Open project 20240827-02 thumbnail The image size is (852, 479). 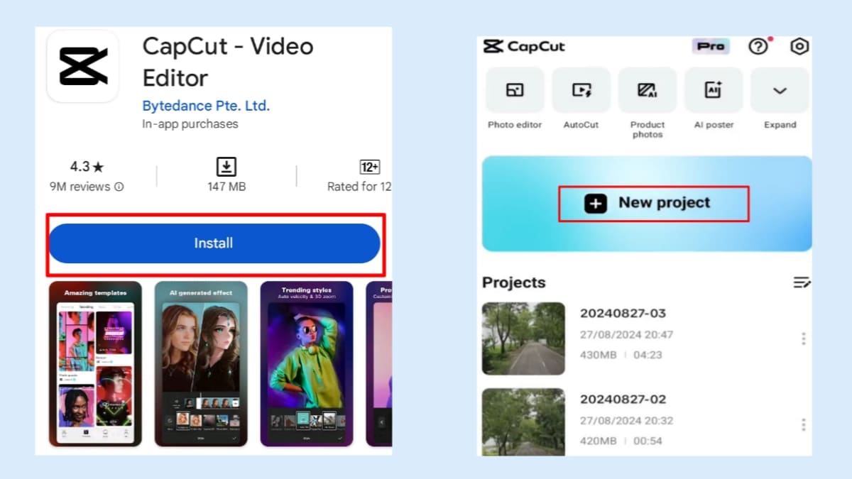click(x=523, y=422)
